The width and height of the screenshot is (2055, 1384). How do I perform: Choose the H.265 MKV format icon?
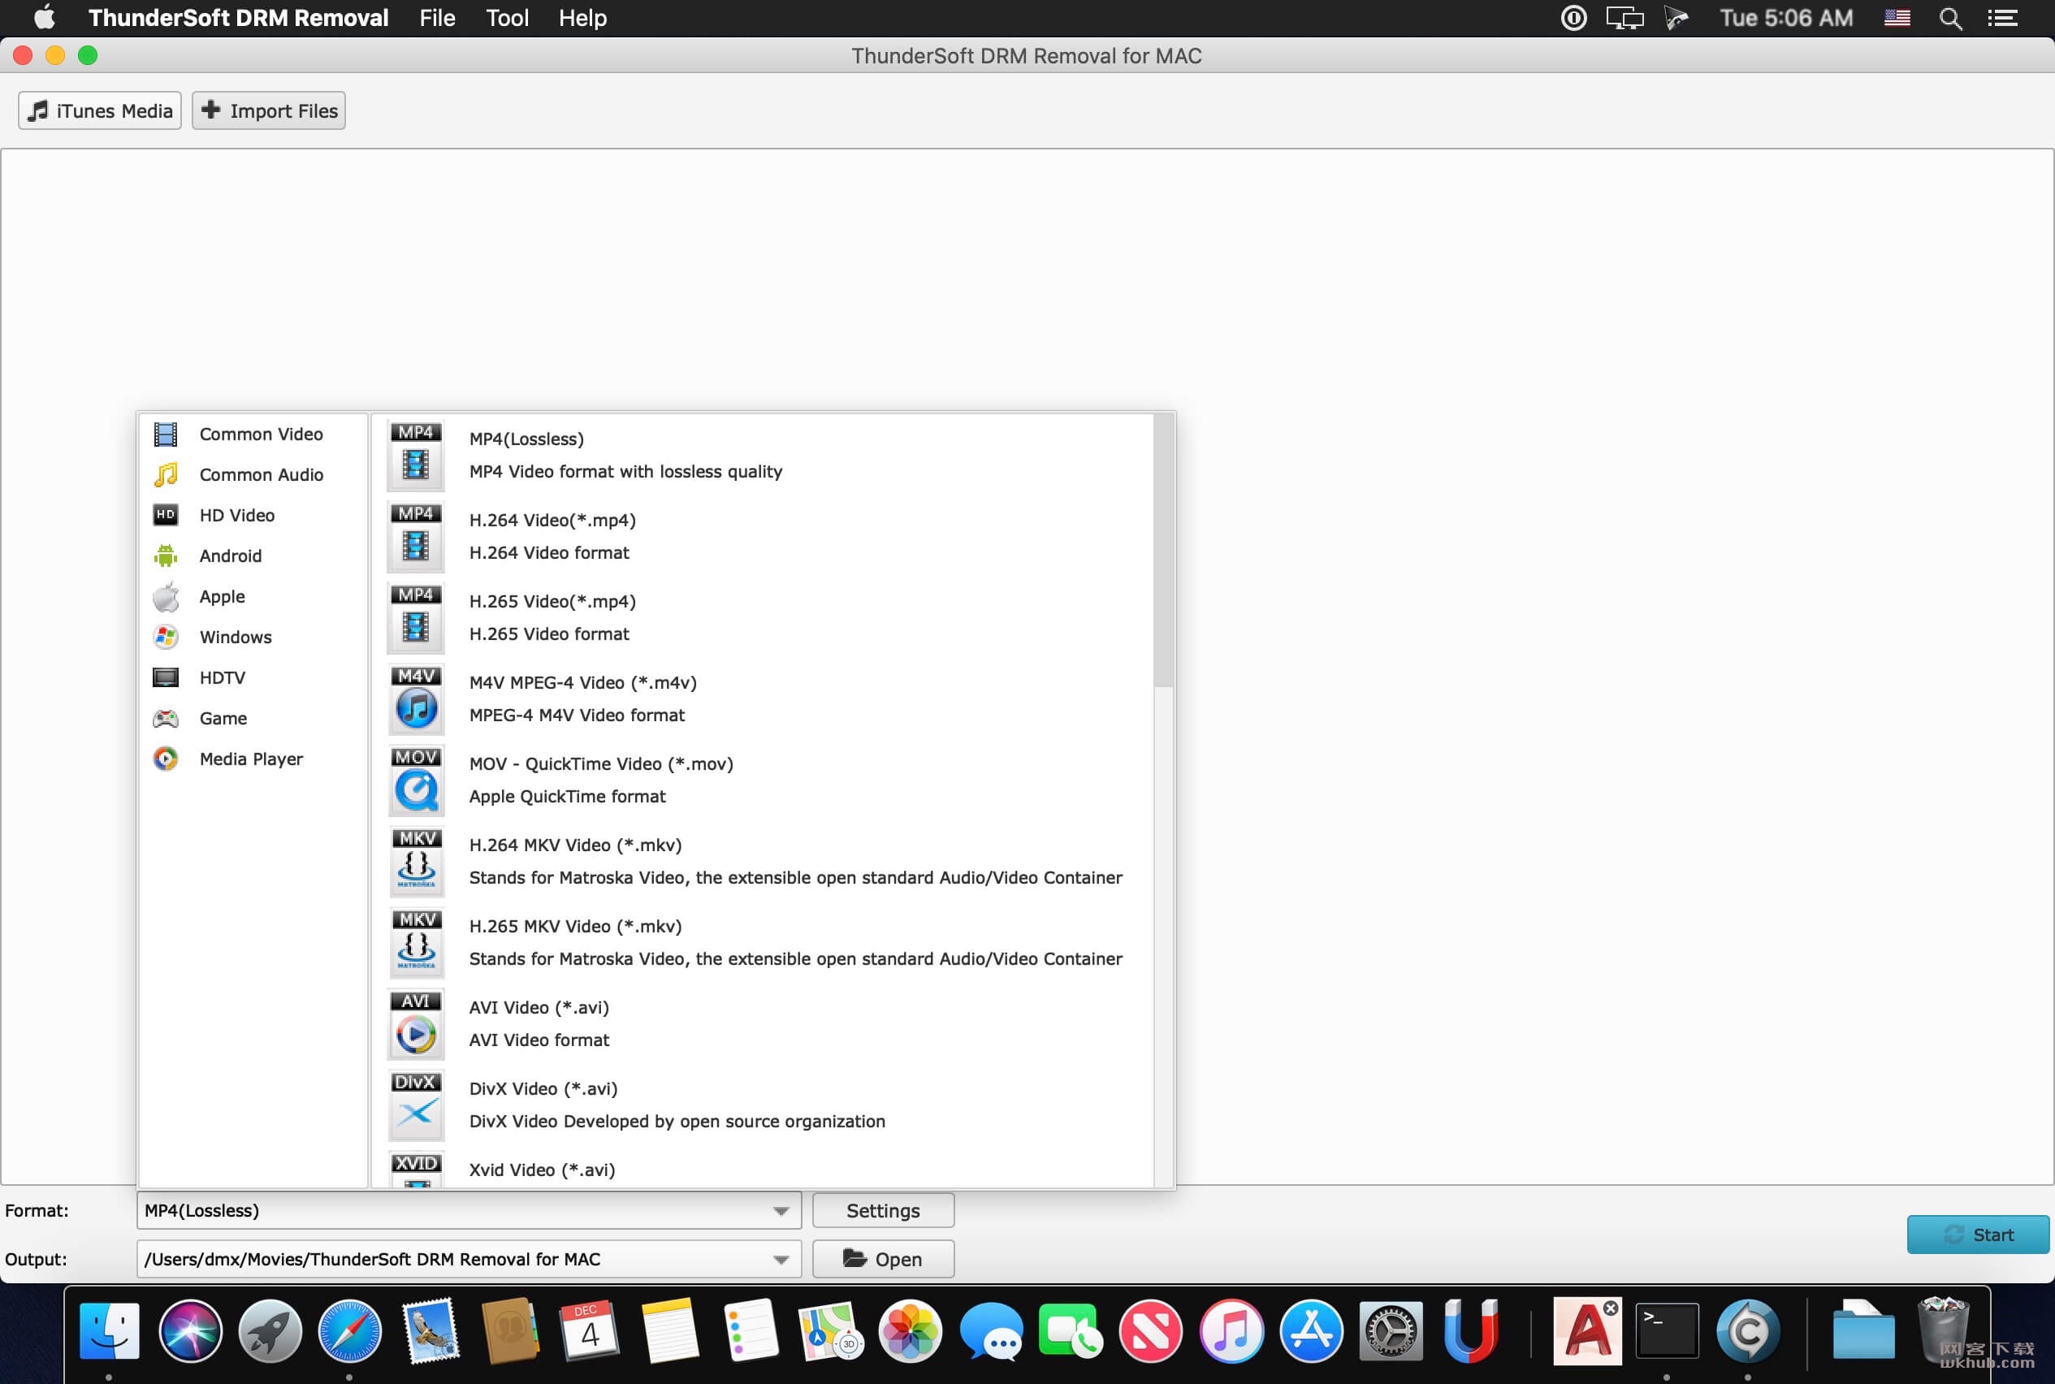(x=416, y=943)
